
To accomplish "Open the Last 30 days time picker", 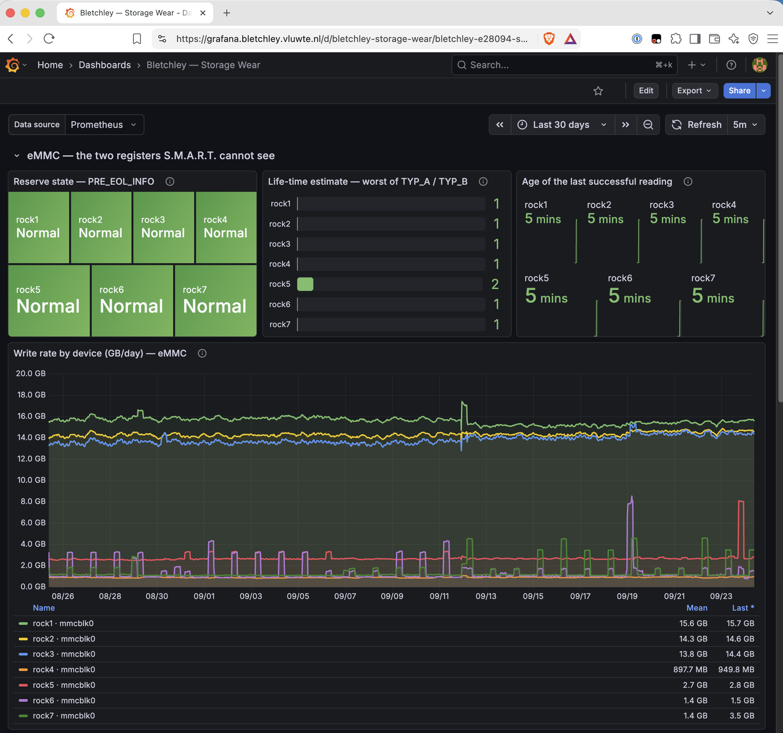I will click(x=562, y=125).
